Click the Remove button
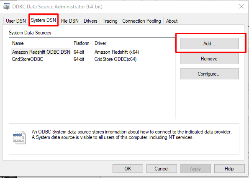 209,59
